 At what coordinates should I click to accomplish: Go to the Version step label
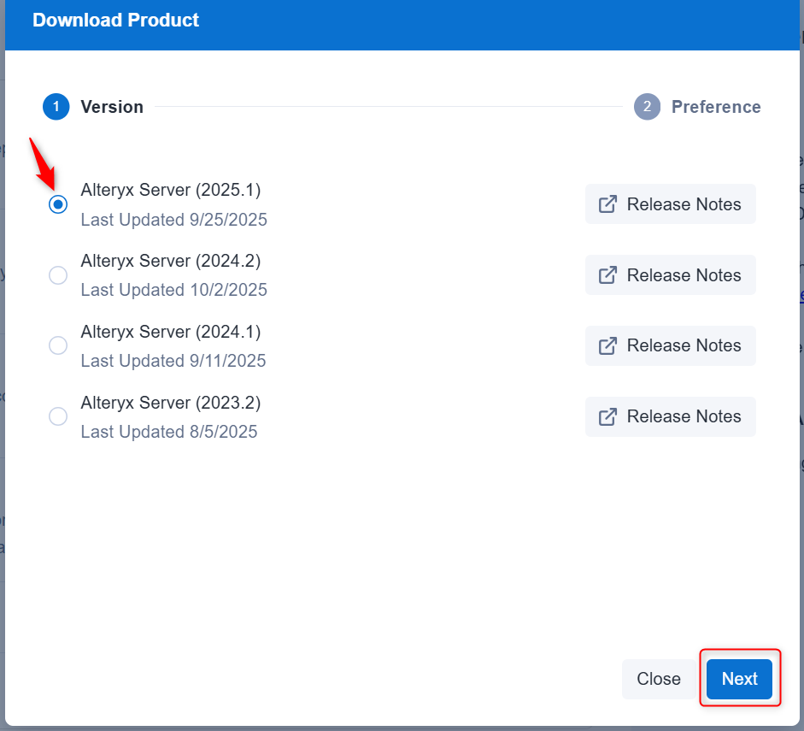pos(112,107)
